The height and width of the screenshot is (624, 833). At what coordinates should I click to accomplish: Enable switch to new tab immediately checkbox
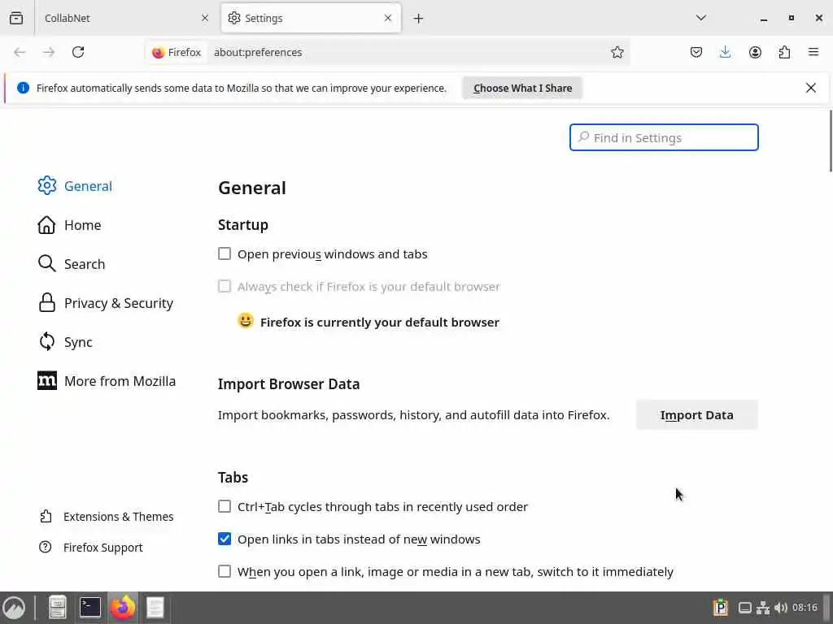pos(225,571)
